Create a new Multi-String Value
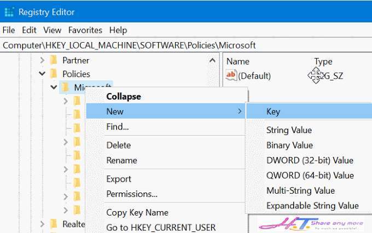This screenshot has width=372, height=233. [x=300, y=190]
